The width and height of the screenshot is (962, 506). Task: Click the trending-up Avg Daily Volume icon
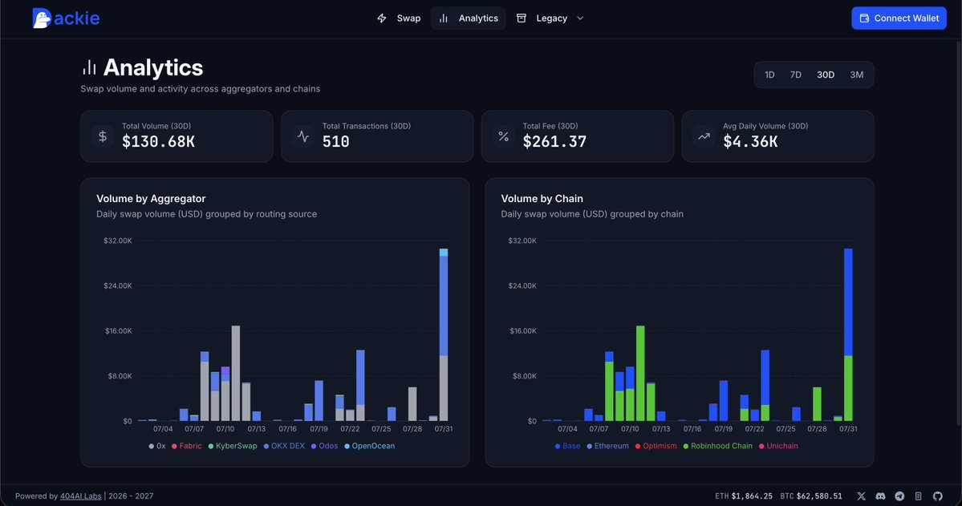click(x=704, y=136)
